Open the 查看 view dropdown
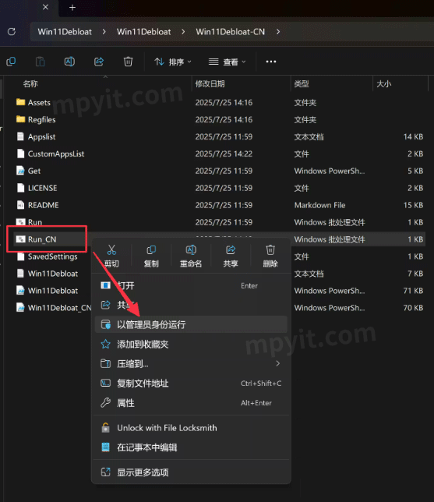Screen dimensions: 434x502 click(x=228, y=62)
